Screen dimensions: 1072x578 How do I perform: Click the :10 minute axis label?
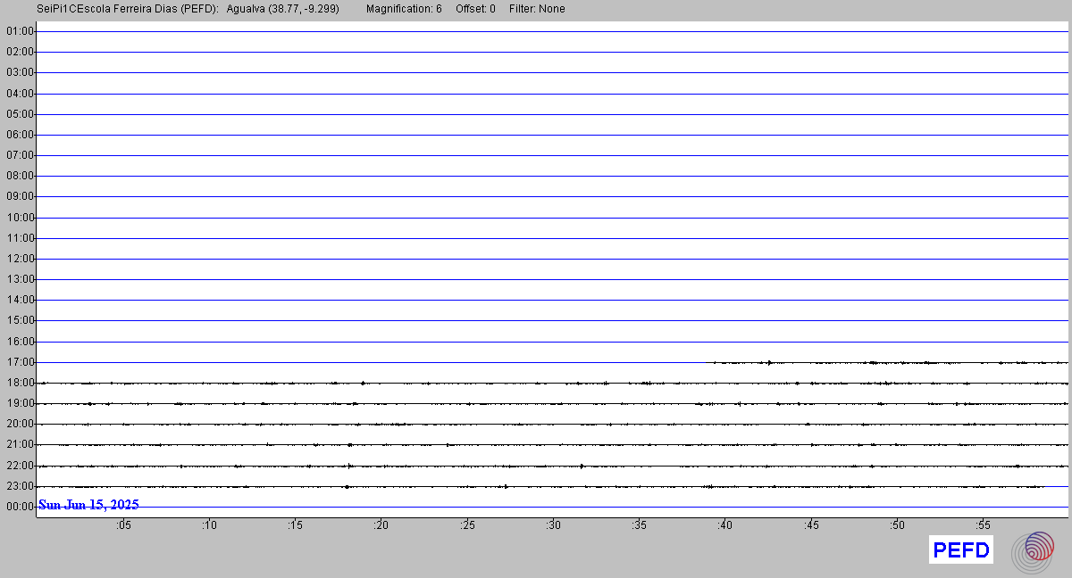(209, 525)
